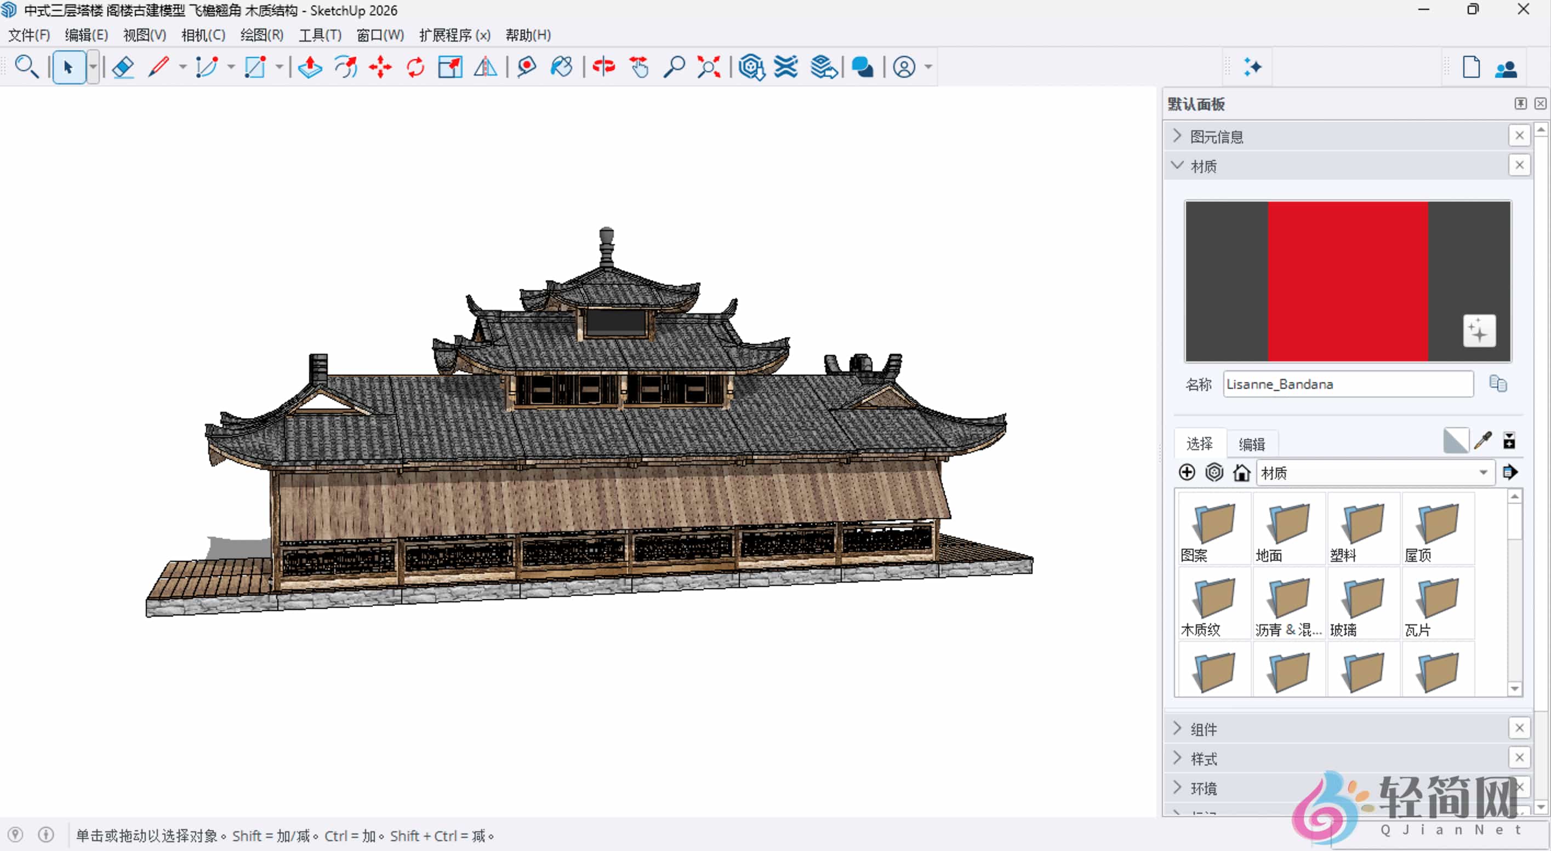The width and height of the screenshot is (1551, 851).
Task: Edit the material name field Lisanne_Bandana
Action: (1348, 384)
